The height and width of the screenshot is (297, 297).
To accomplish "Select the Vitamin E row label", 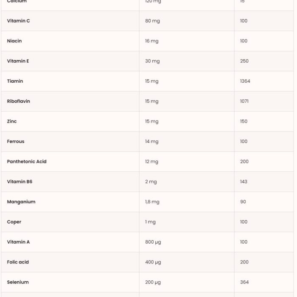I will click(x=18, y=61).
